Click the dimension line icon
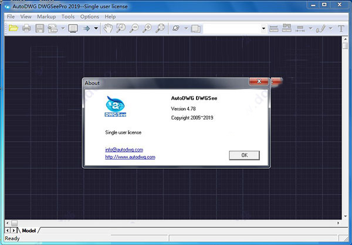352x245 pixels. click(x=300, y=29)
